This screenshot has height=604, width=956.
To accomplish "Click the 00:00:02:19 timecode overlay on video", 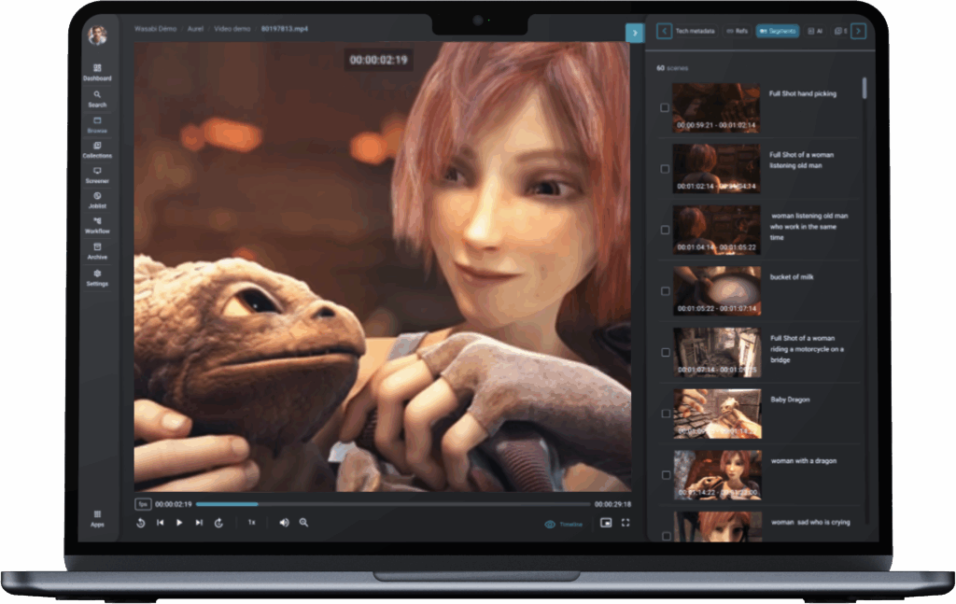I will 378,60.
